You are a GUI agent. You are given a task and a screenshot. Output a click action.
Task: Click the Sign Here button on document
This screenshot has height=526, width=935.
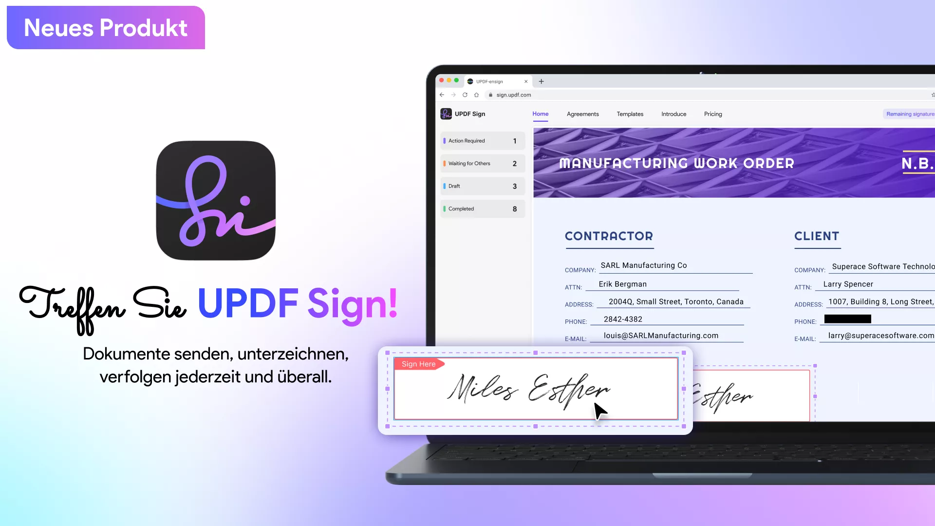click(419, 363)
